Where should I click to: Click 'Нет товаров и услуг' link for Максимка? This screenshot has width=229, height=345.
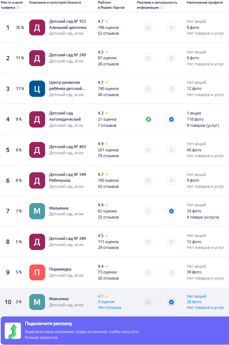click(206, 308)
